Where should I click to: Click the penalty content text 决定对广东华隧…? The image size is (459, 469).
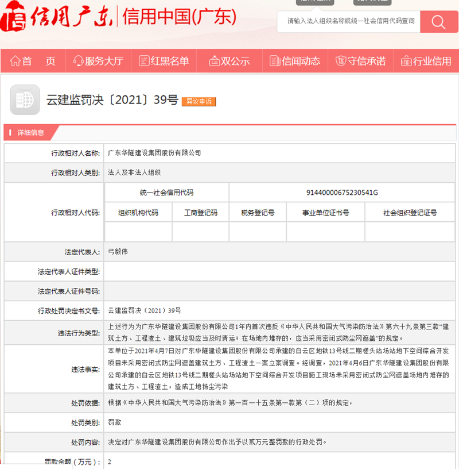click(217, 442)
